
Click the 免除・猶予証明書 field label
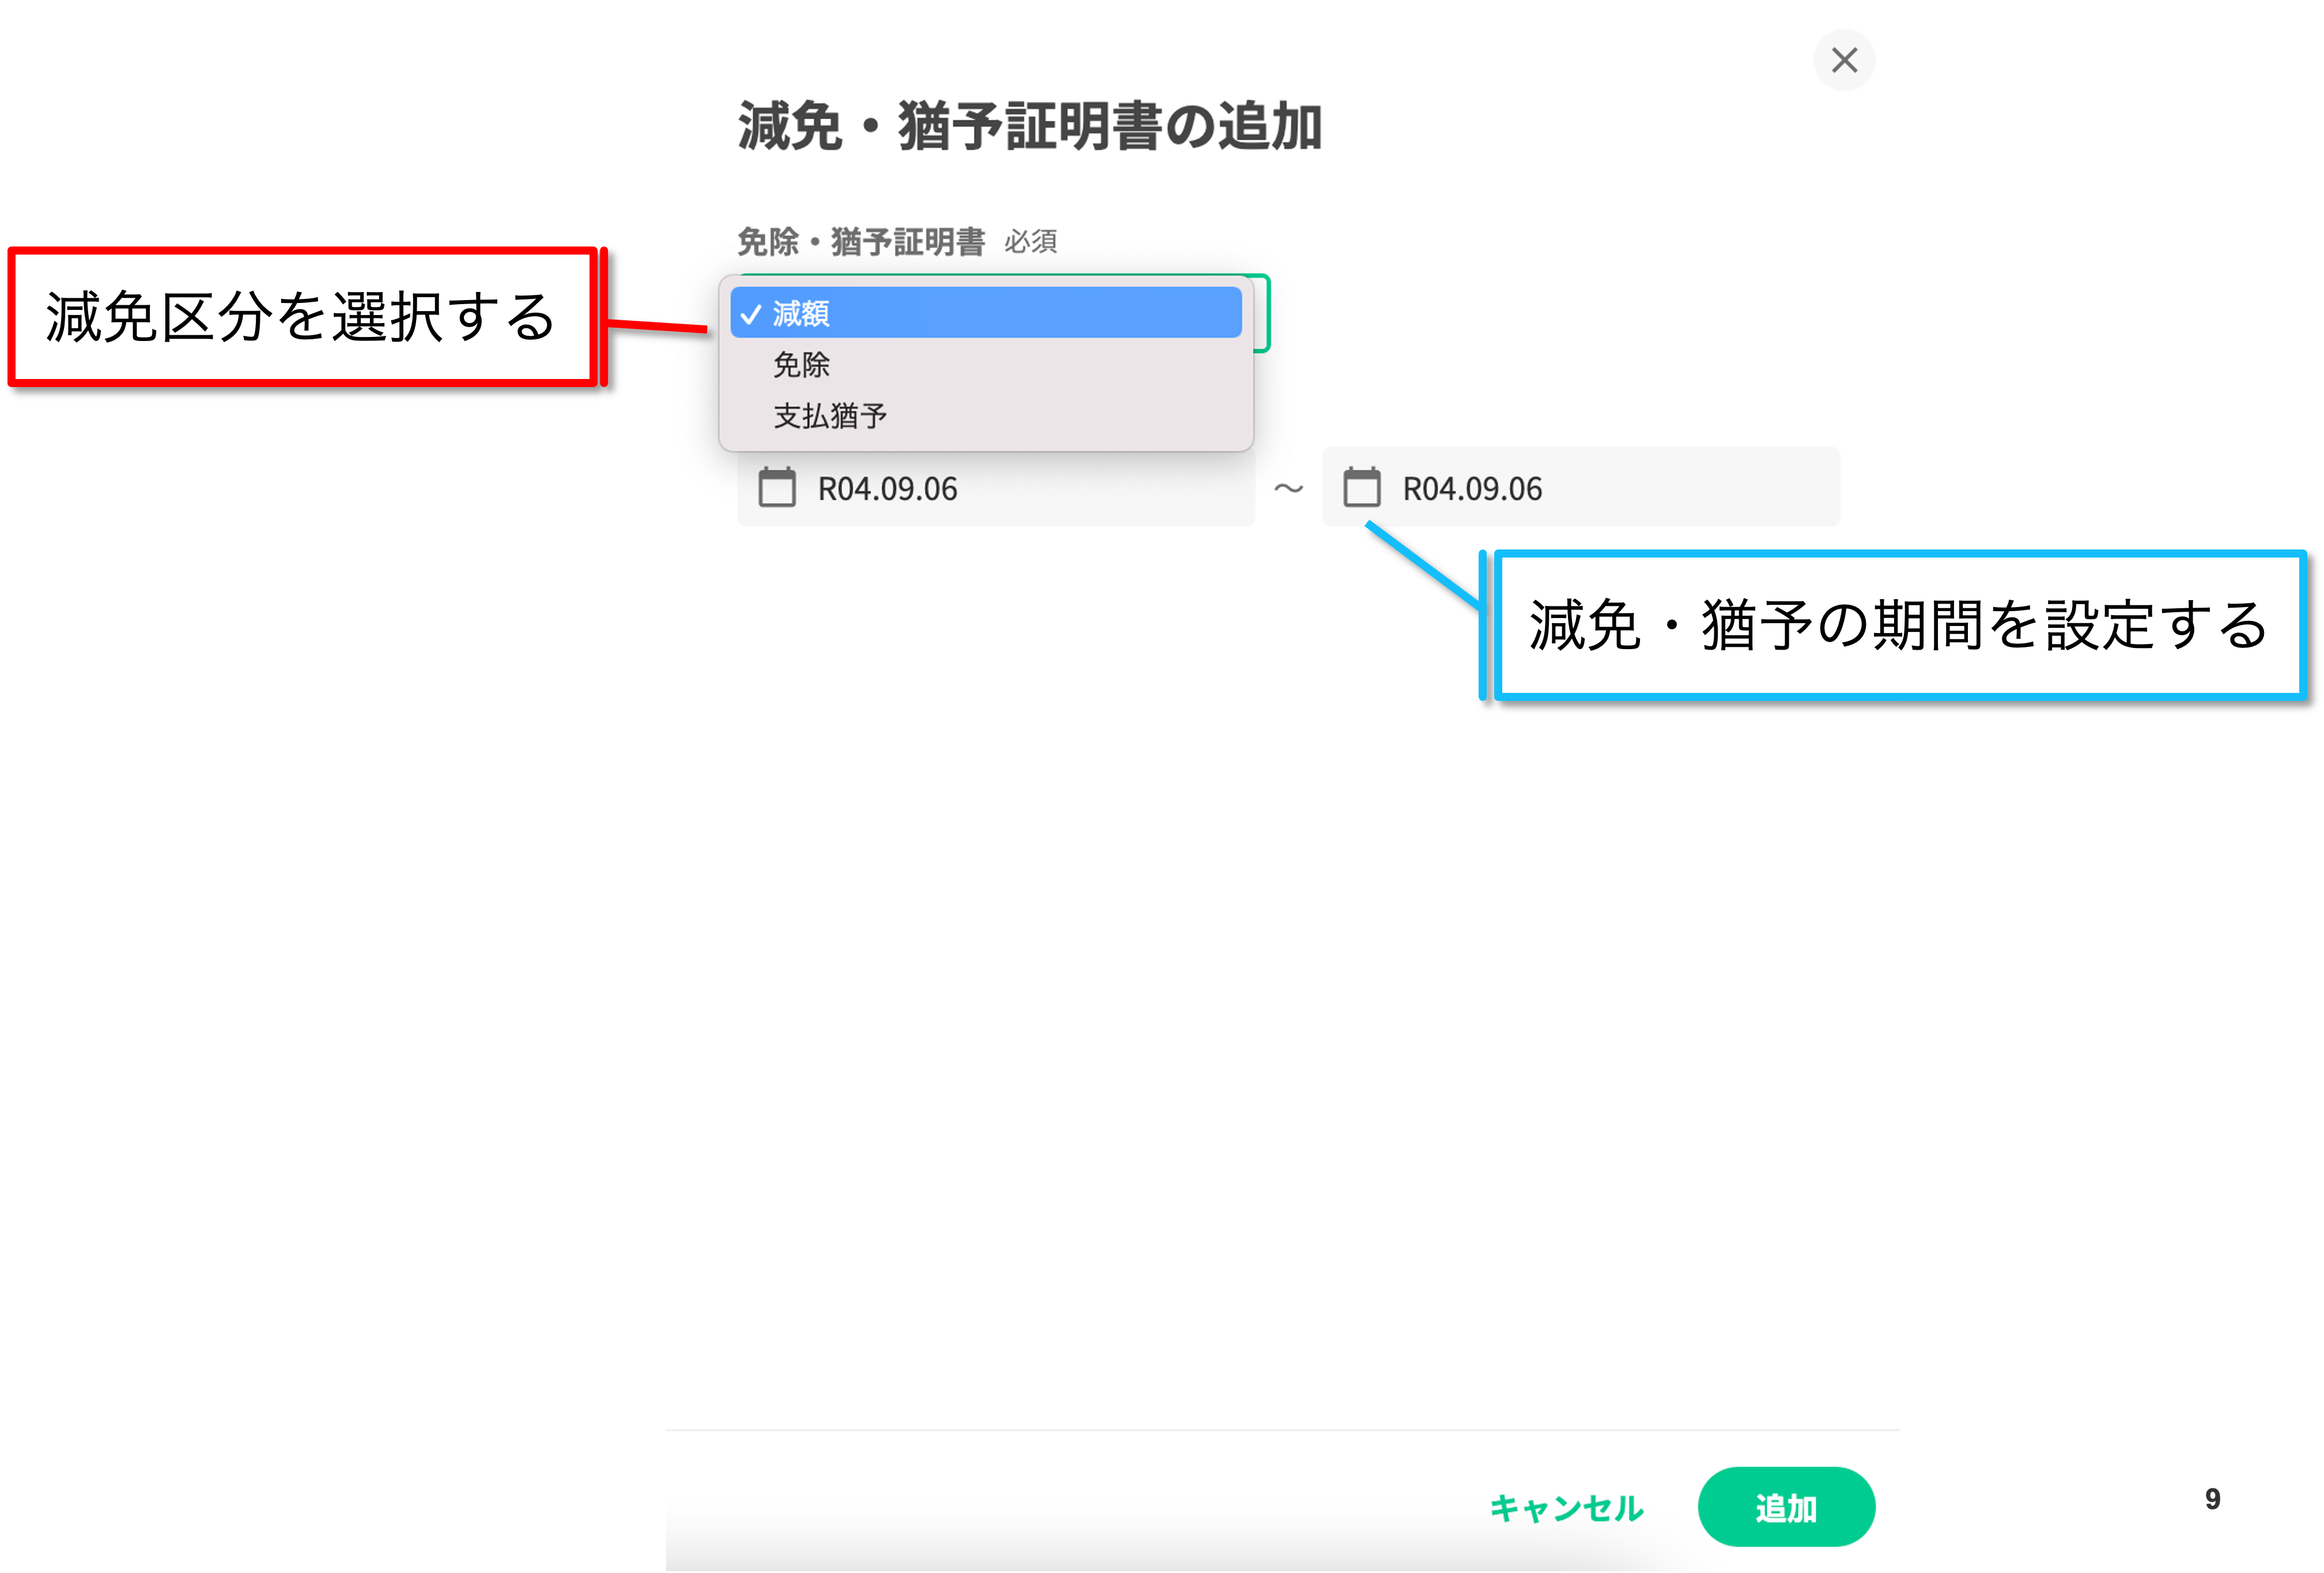pyautogui.click(x=861, y=242)
